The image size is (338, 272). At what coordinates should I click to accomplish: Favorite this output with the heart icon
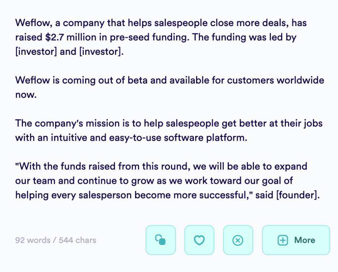[199, 240]
